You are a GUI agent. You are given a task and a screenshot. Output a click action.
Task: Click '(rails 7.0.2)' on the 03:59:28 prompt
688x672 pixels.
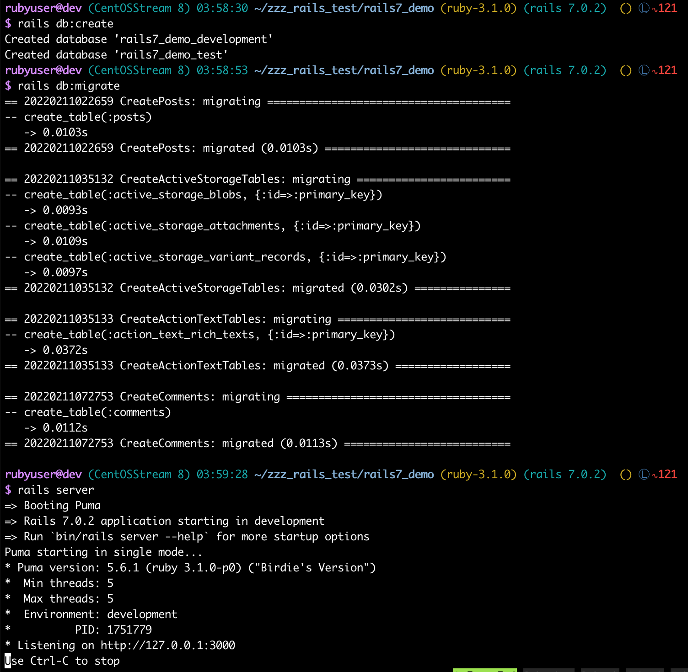tap(565, 475)
